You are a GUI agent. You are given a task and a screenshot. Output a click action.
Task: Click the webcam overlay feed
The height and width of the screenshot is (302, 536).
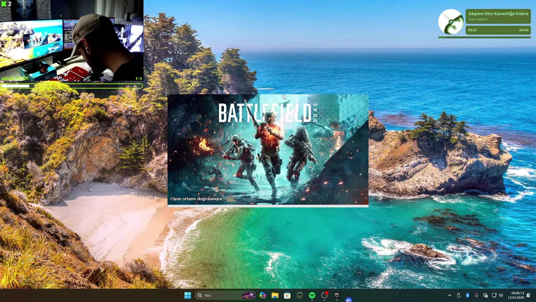coord(72,41)
